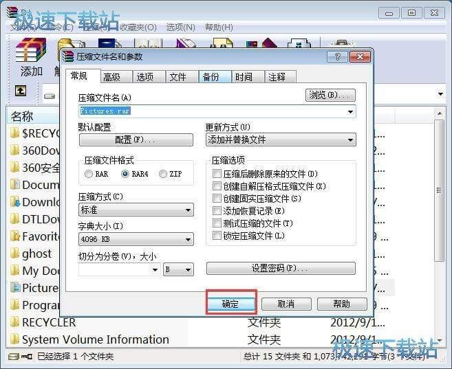Open the 字典大小 4096 KB dropdown
Screen dimensions: 452x369
point(136,240)
